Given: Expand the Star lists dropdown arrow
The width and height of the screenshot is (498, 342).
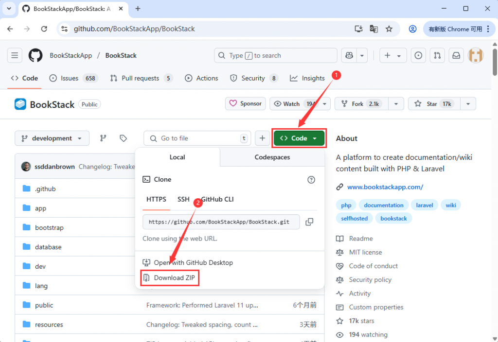Looking at the screenshot, I should (x=468, y=104).
